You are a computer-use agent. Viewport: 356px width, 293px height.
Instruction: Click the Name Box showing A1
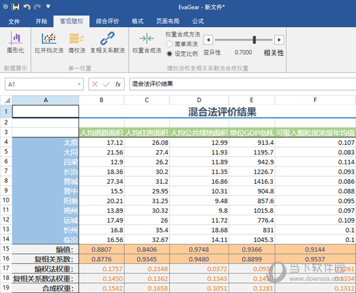tap(44, 84)
